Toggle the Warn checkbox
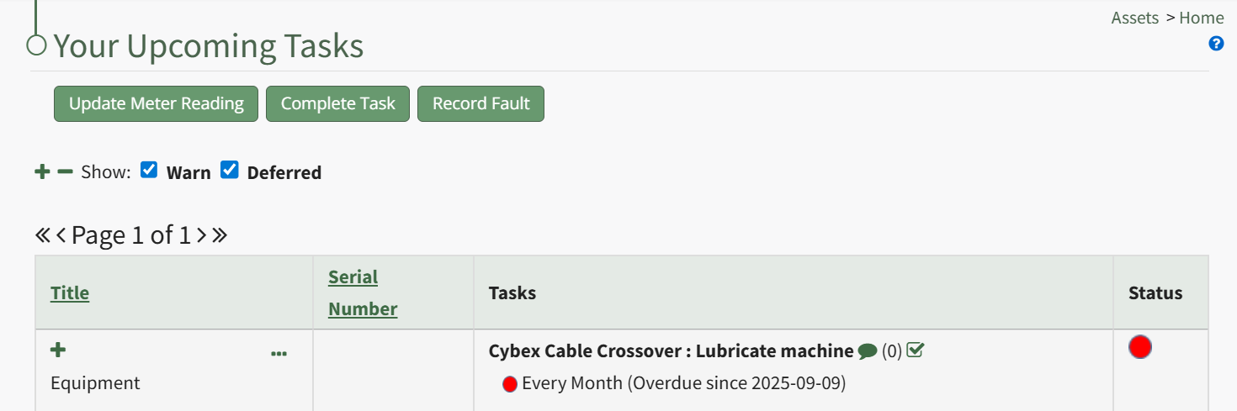This screenshot has height=411, width=1237. point(149,171)
